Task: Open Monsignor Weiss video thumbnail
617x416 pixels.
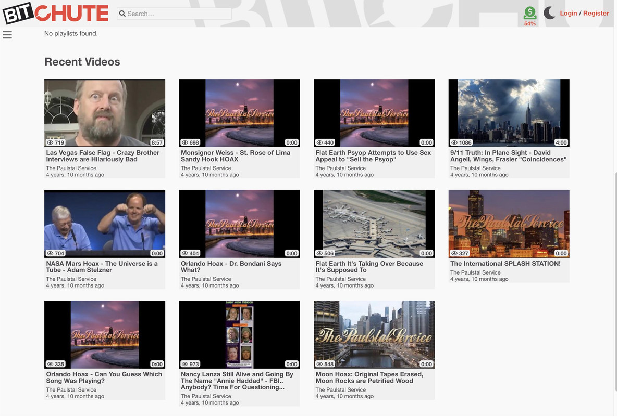Action: click(239, 113)
